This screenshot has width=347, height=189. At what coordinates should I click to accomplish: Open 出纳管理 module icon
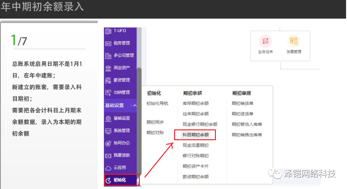(x=108, y=93)
